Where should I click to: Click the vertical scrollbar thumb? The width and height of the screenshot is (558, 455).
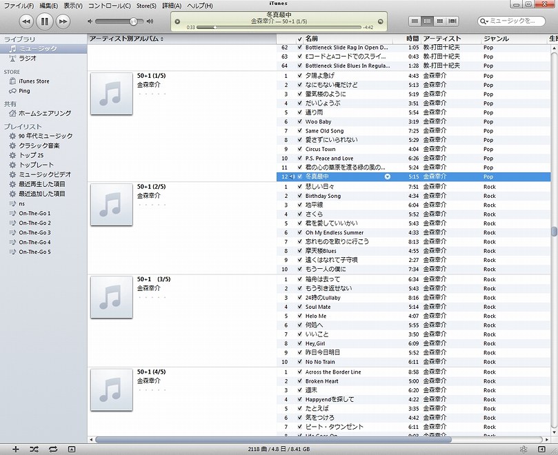[x=554, y=232]
